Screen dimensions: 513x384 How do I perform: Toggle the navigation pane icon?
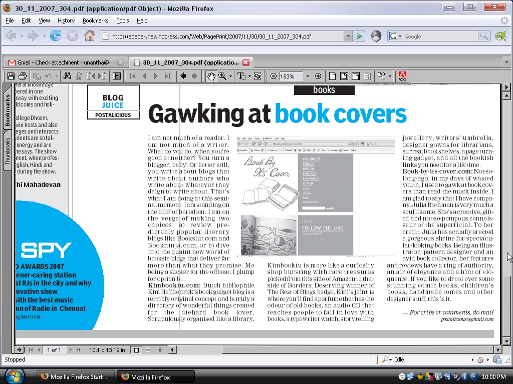(x=117, y=76)
